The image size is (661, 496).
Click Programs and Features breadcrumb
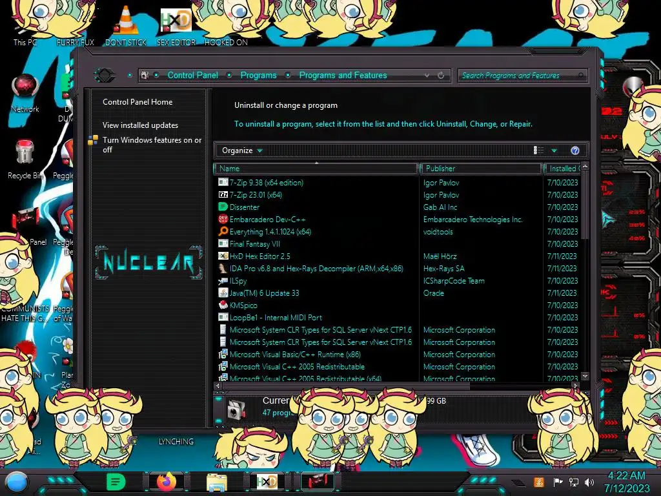click(x=343, y=75)
